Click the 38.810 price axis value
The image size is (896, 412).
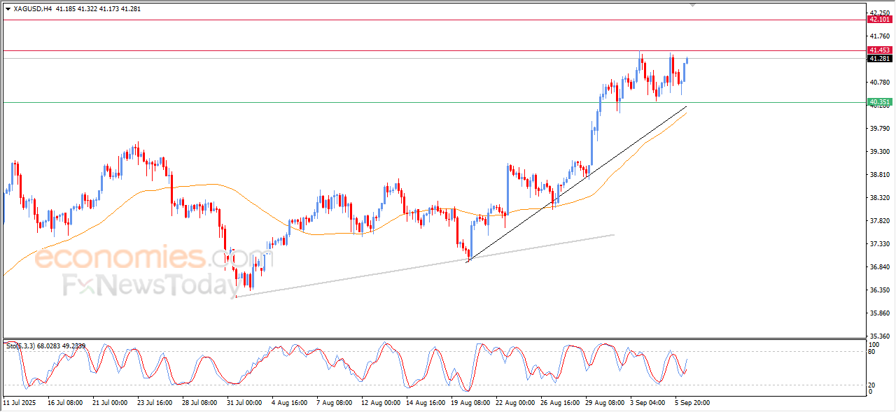coord(879,174)
